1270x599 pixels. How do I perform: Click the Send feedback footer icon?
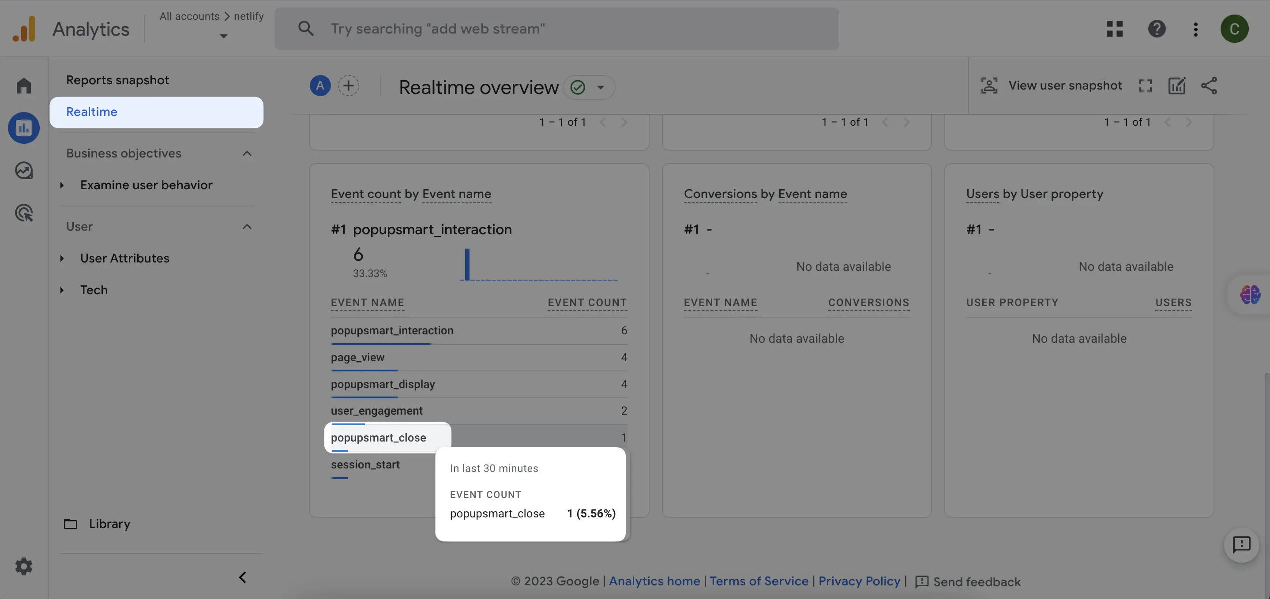click(921, 582)
